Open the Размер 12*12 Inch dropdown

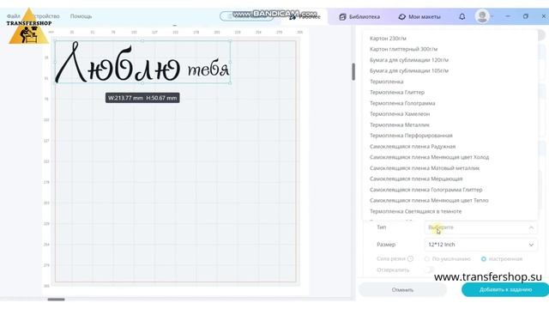480,245
